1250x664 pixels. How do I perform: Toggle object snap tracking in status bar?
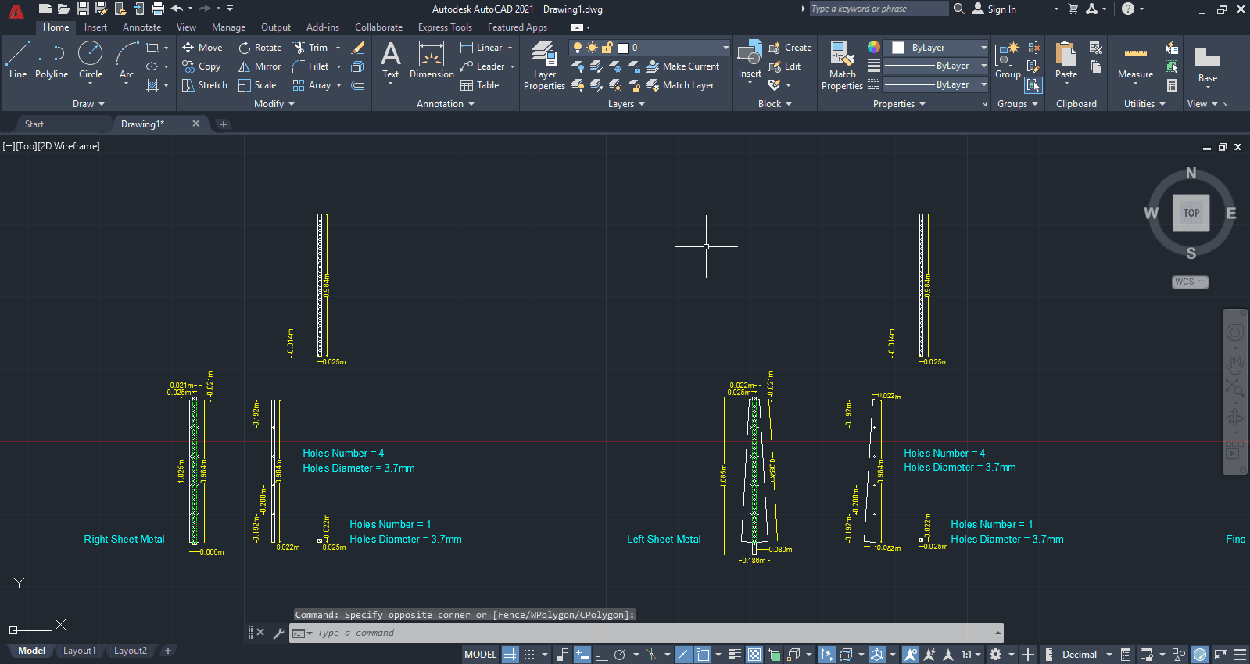(683, 655)
